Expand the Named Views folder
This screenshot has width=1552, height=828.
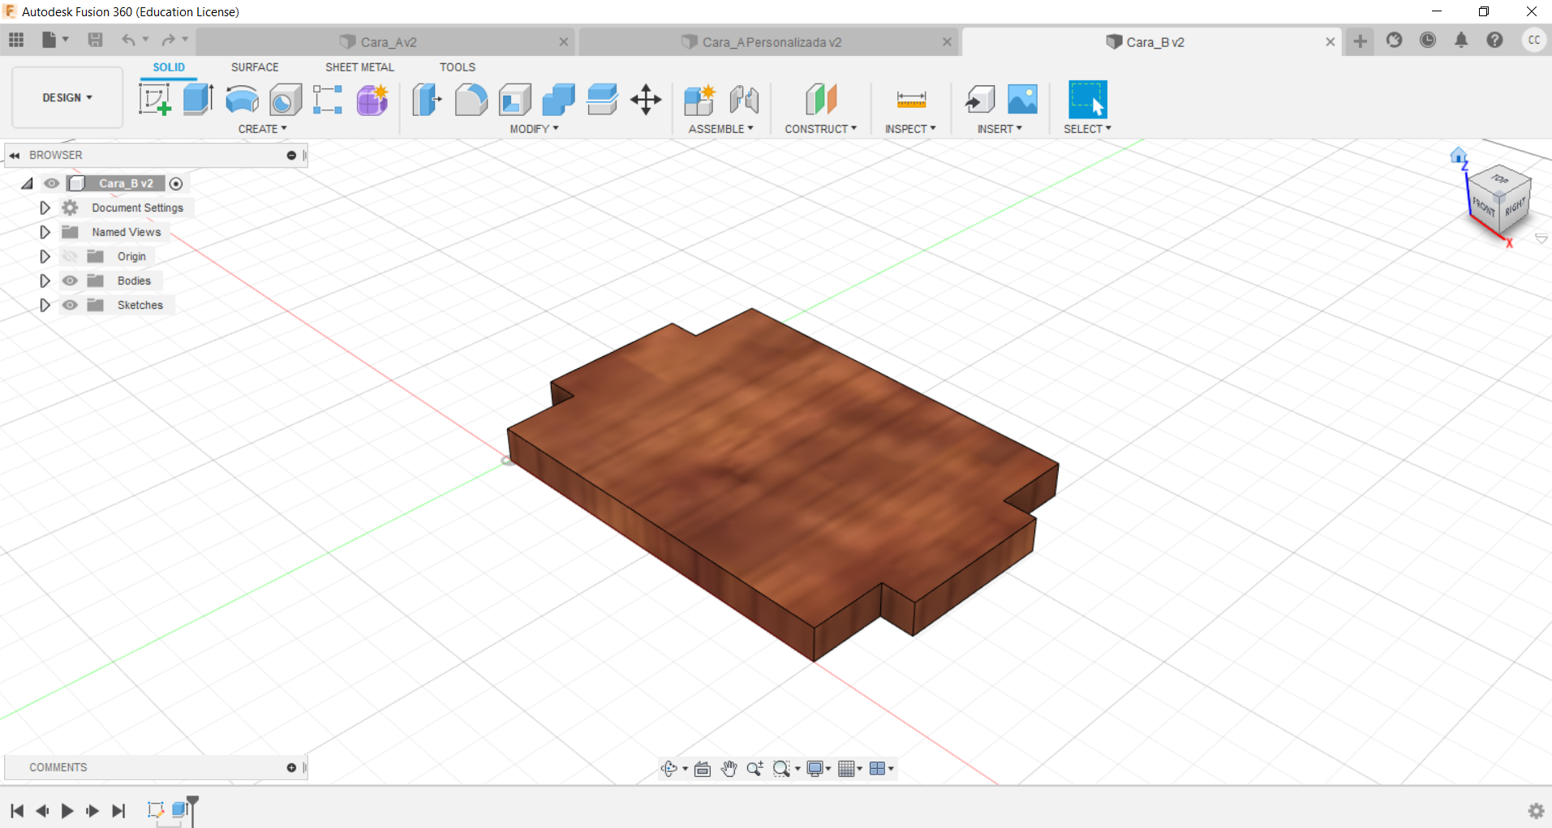45,232
